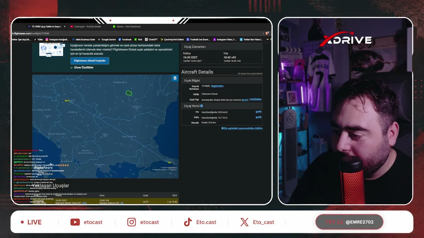Open the Twitter'dan Video bookmark
424x238 pixels.
[251, 40]
